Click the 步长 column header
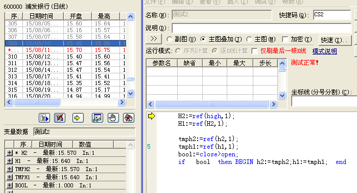This screenshot has height=193, width=357. [265, 63]
